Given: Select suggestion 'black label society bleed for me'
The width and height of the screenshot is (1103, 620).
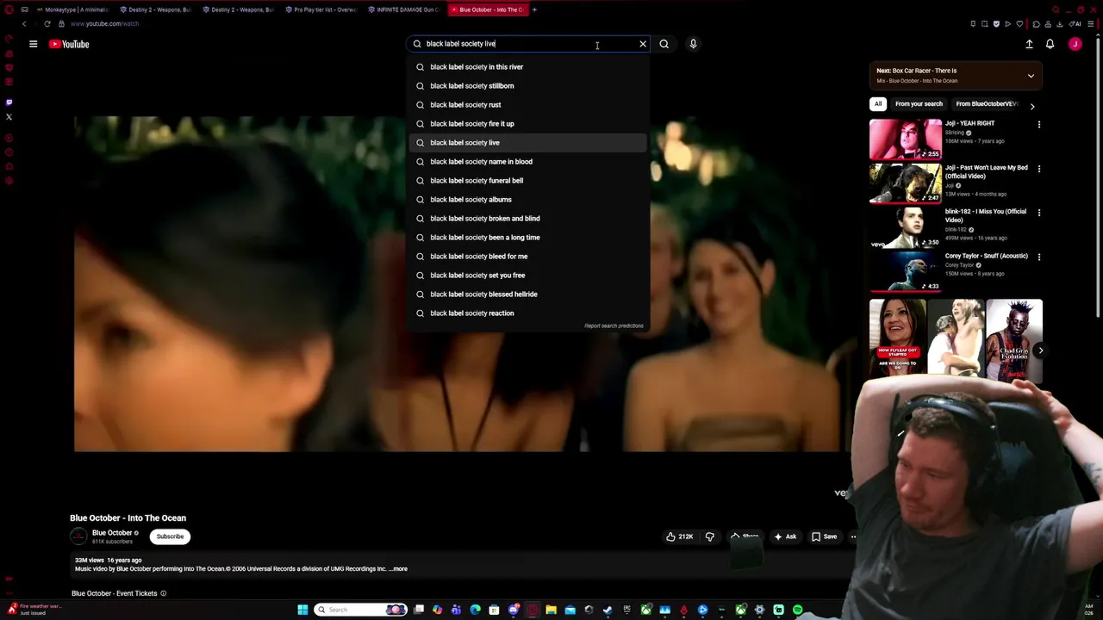Looking at the screenshot, I should click(x=528, y=257).
